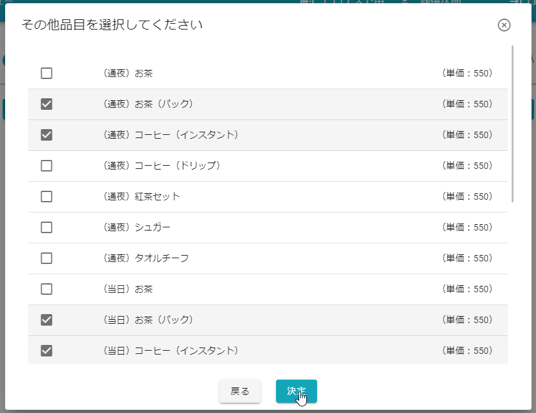The height and width of the screenshot is (413, 536).
Task: Tick the (通夜) シュガー checkbox
Action: (46, 227)
